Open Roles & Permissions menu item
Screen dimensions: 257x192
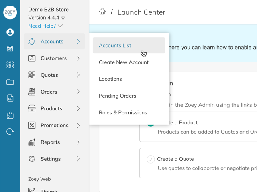coord(123,113)
